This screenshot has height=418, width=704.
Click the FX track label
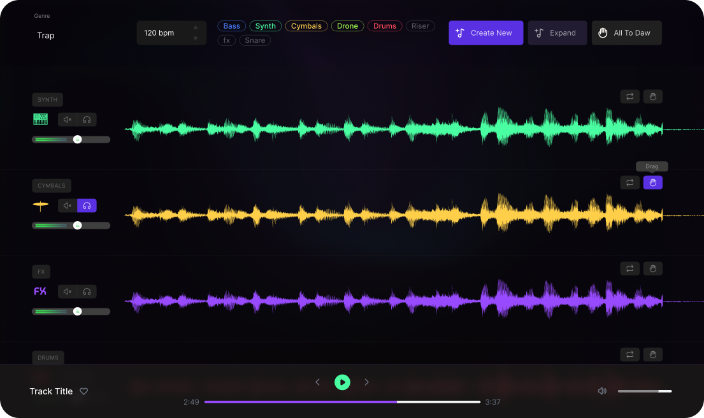(x=41, y=271)
